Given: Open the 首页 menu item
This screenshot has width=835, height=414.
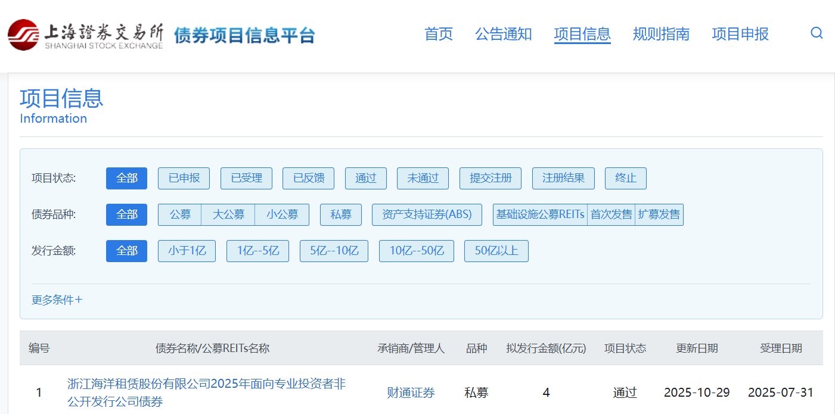Looking at the screenshot, I should 438,34.
